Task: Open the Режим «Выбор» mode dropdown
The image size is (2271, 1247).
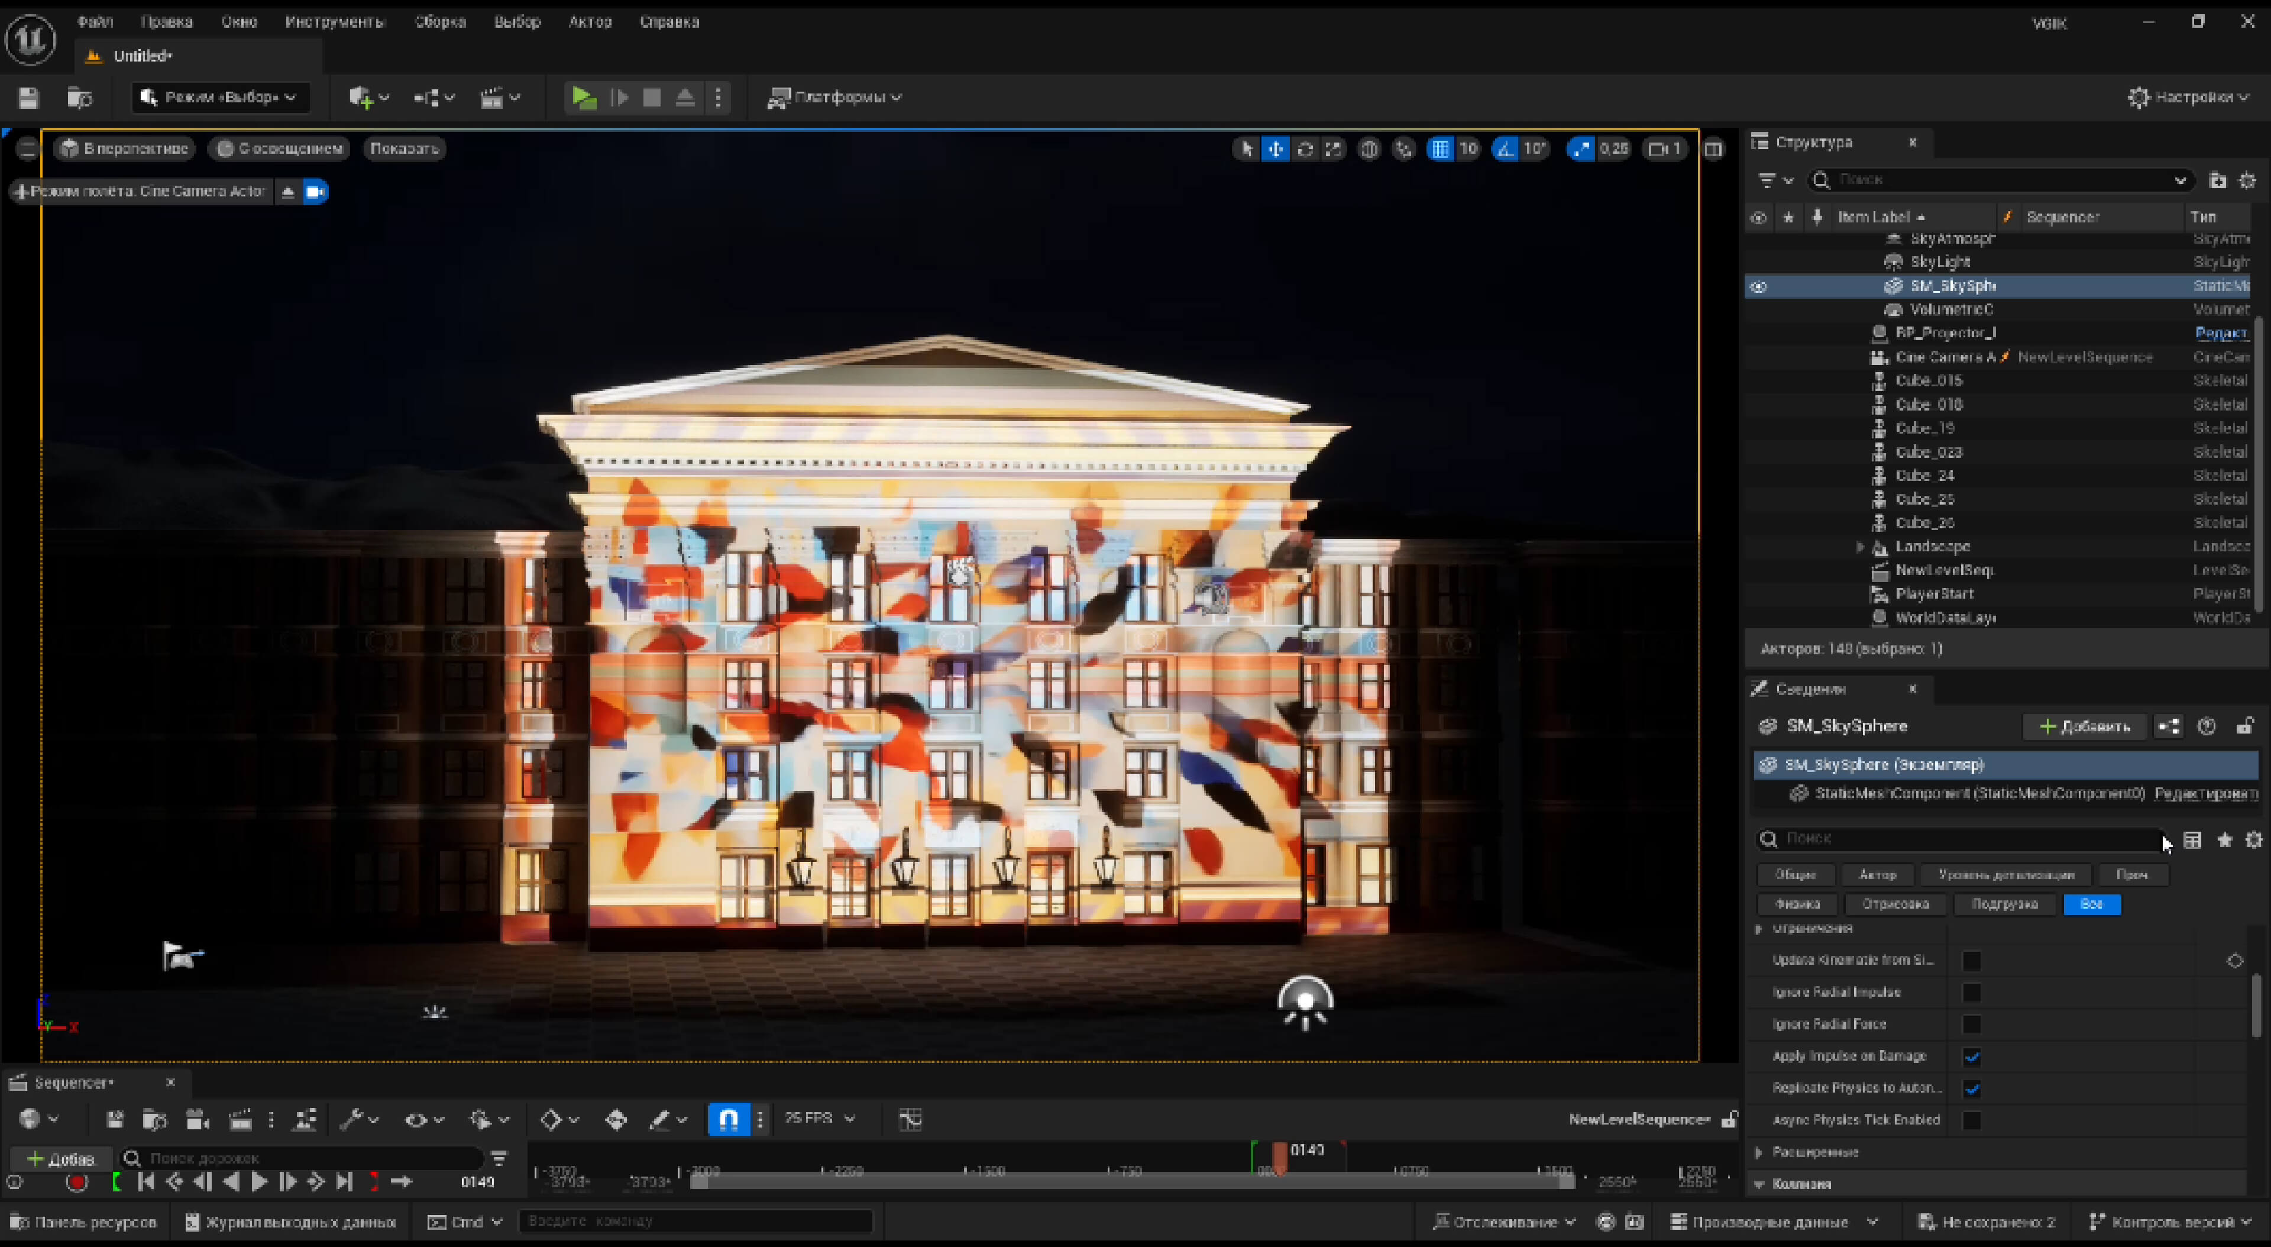Action: click(x=219, y=97)
